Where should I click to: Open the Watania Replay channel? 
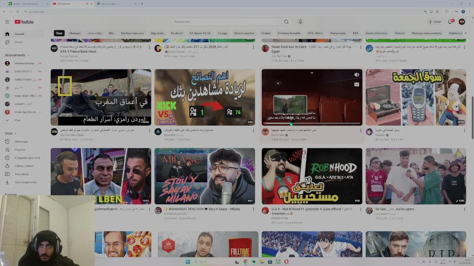tap(24, 63)
